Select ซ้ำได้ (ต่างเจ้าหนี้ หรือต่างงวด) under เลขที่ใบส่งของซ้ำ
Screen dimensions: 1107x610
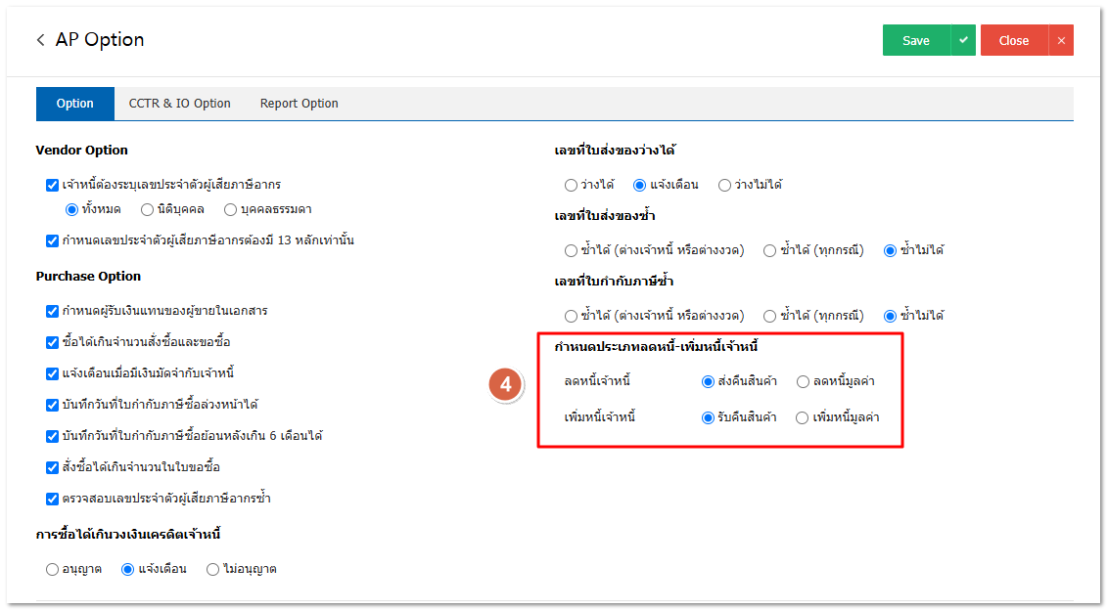pyautogui.click(x=571, y=250)
